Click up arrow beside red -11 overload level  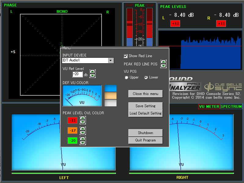(83, 118)
